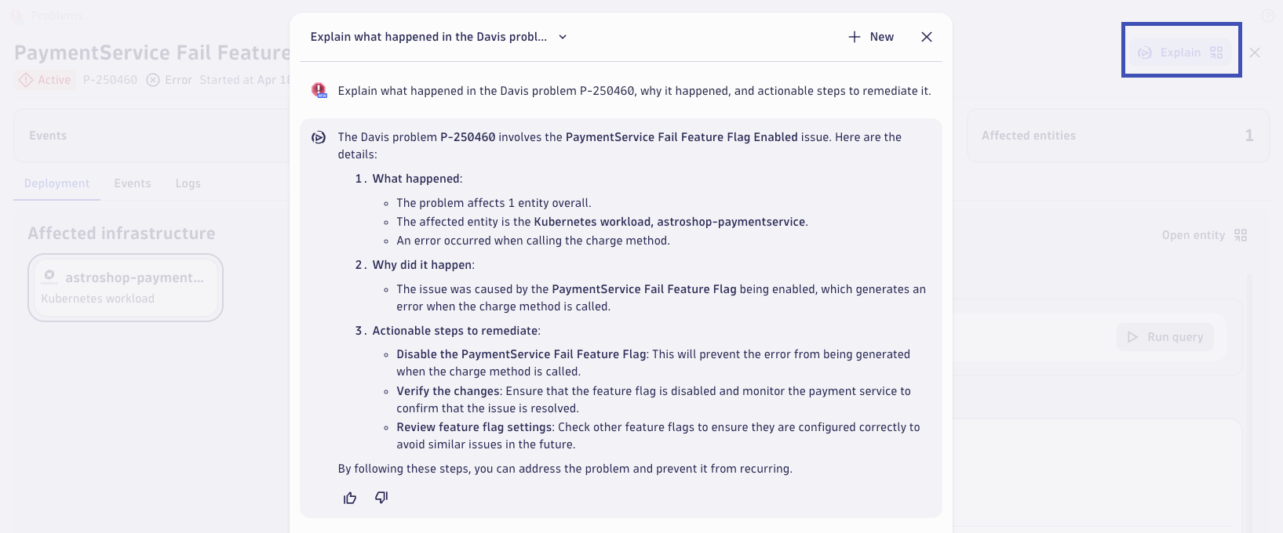
Task: Click the Open entity link
Action: click(1193, 235)
